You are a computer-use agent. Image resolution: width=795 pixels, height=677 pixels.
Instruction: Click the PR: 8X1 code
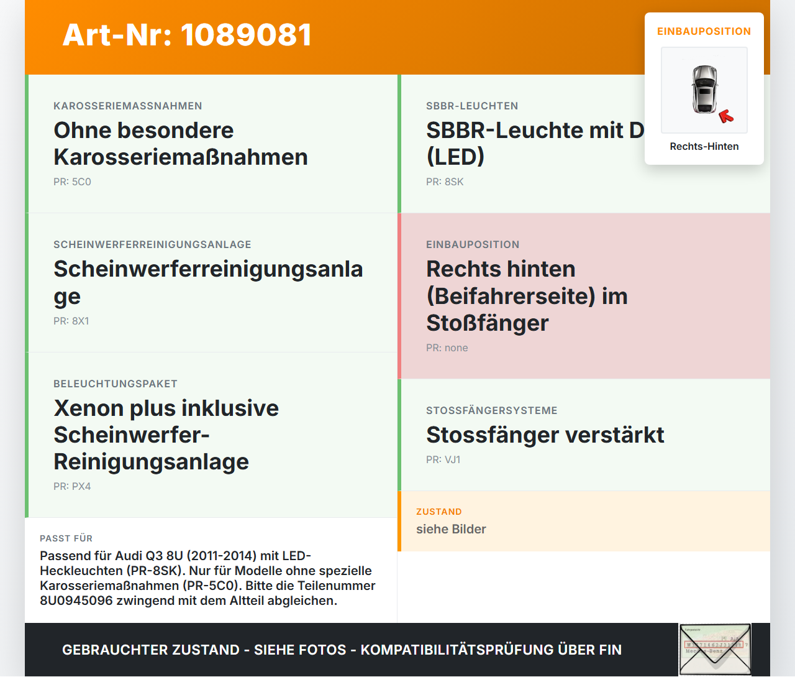pos(71,321)
